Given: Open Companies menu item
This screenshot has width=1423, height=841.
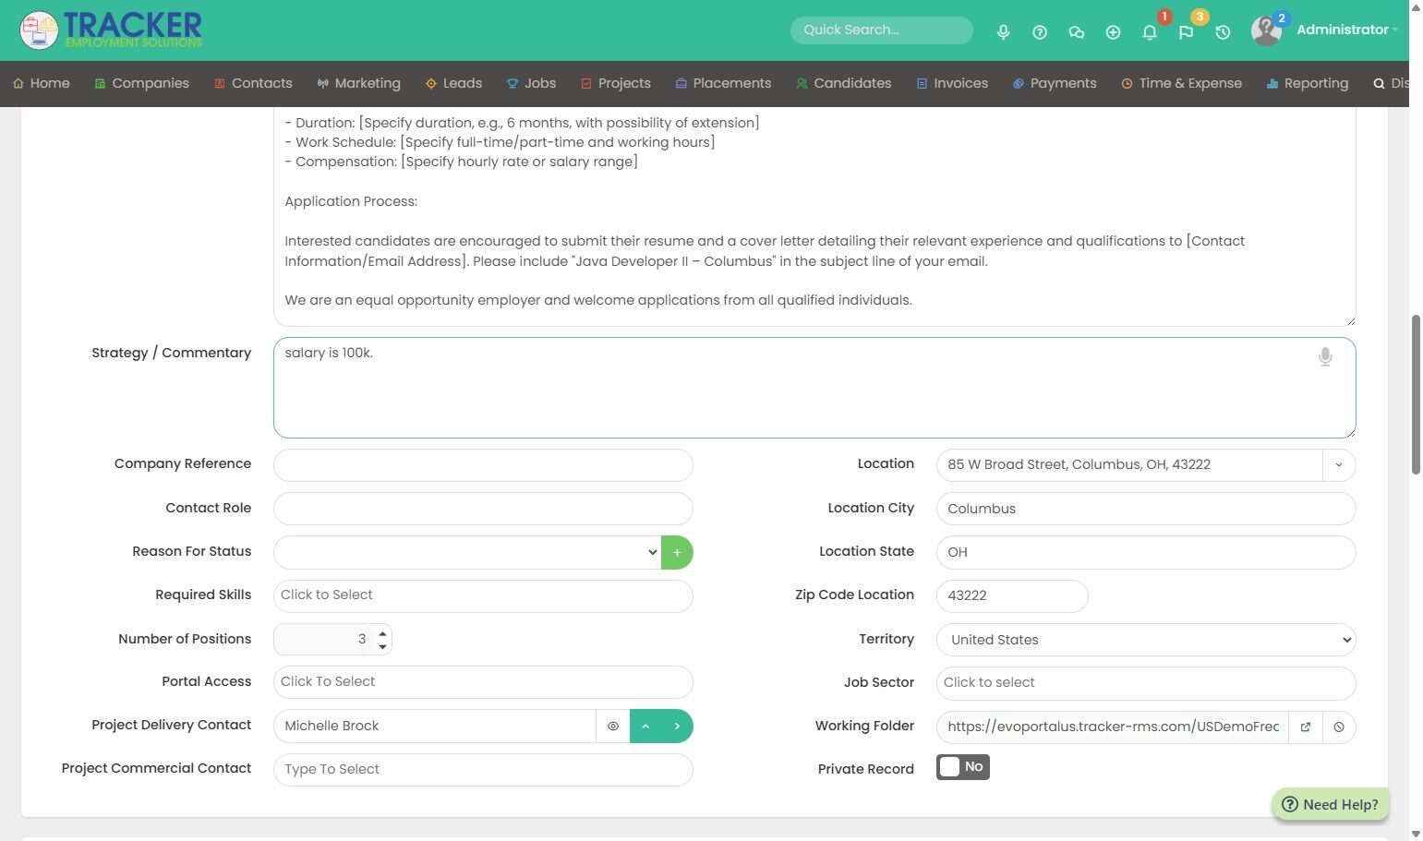Looking at the screenshot, I should (x=142, y=83).
